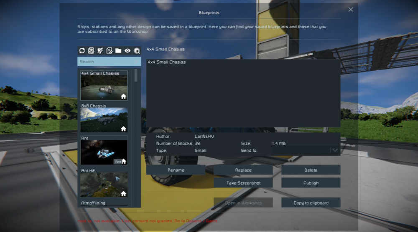Publish the selected blueprint

click(x=311, y=183)
